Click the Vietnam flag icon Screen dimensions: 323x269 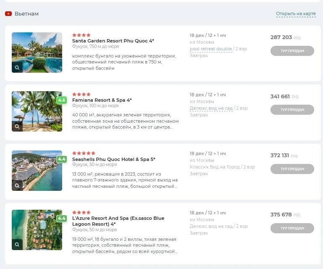coord(8,14)
